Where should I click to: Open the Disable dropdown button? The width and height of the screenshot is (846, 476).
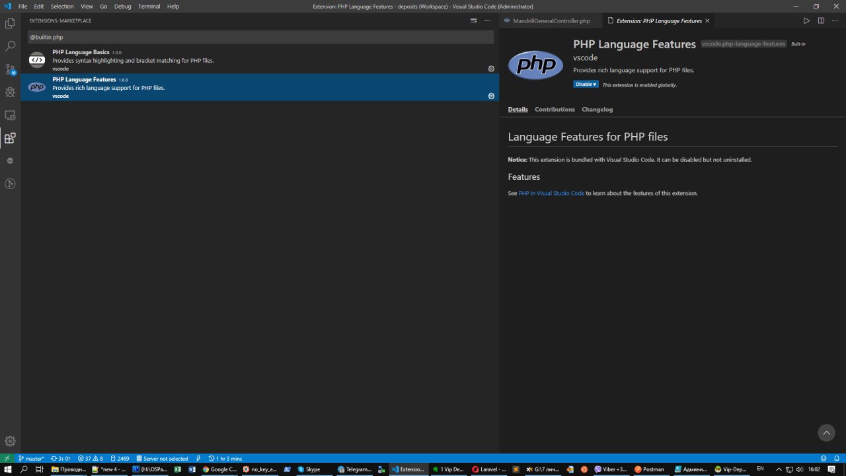(586, 84)
